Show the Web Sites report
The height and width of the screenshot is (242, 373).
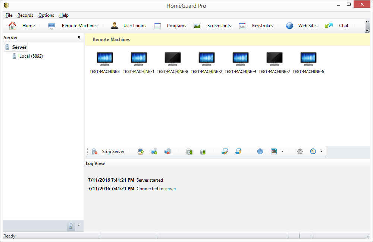(x=302, y=26)
